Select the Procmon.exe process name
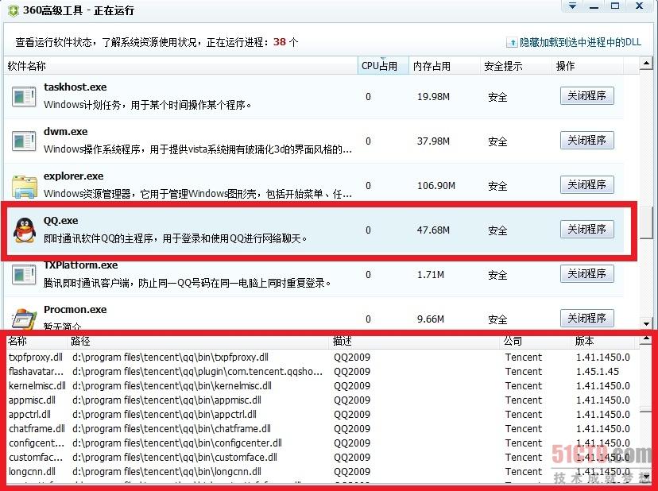 75,310
